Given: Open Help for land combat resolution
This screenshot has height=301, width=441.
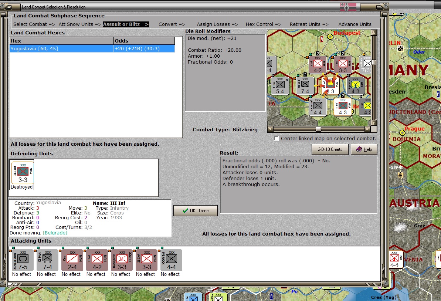Looking at the screenshot, I should coord(364,149).
